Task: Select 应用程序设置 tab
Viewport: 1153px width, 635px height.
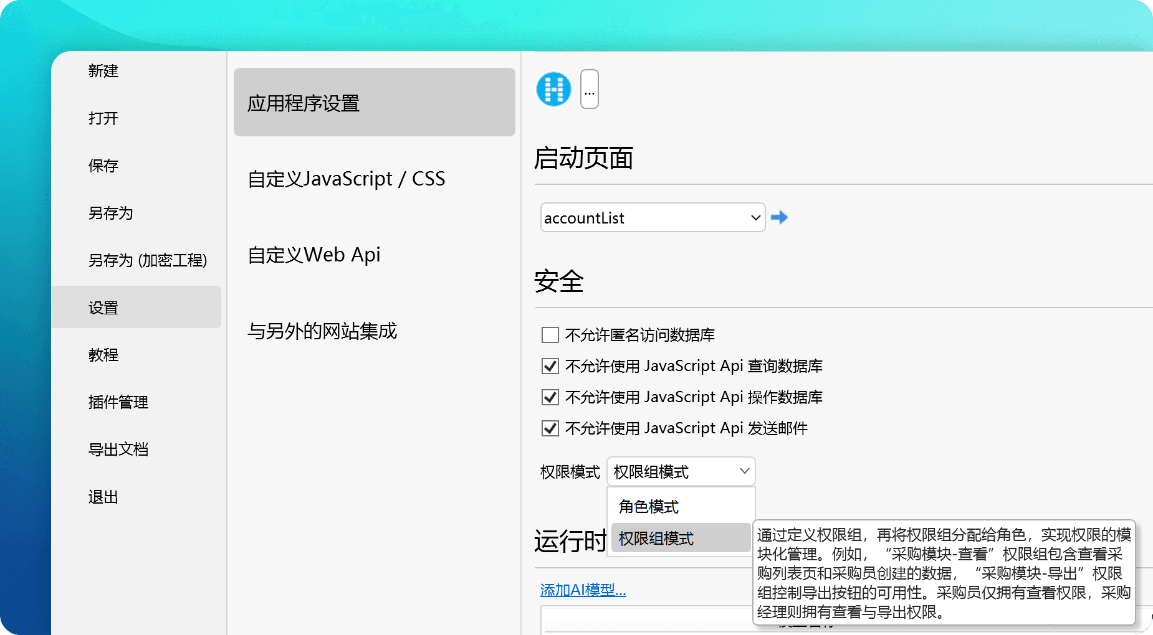Action: click(374, 102)
